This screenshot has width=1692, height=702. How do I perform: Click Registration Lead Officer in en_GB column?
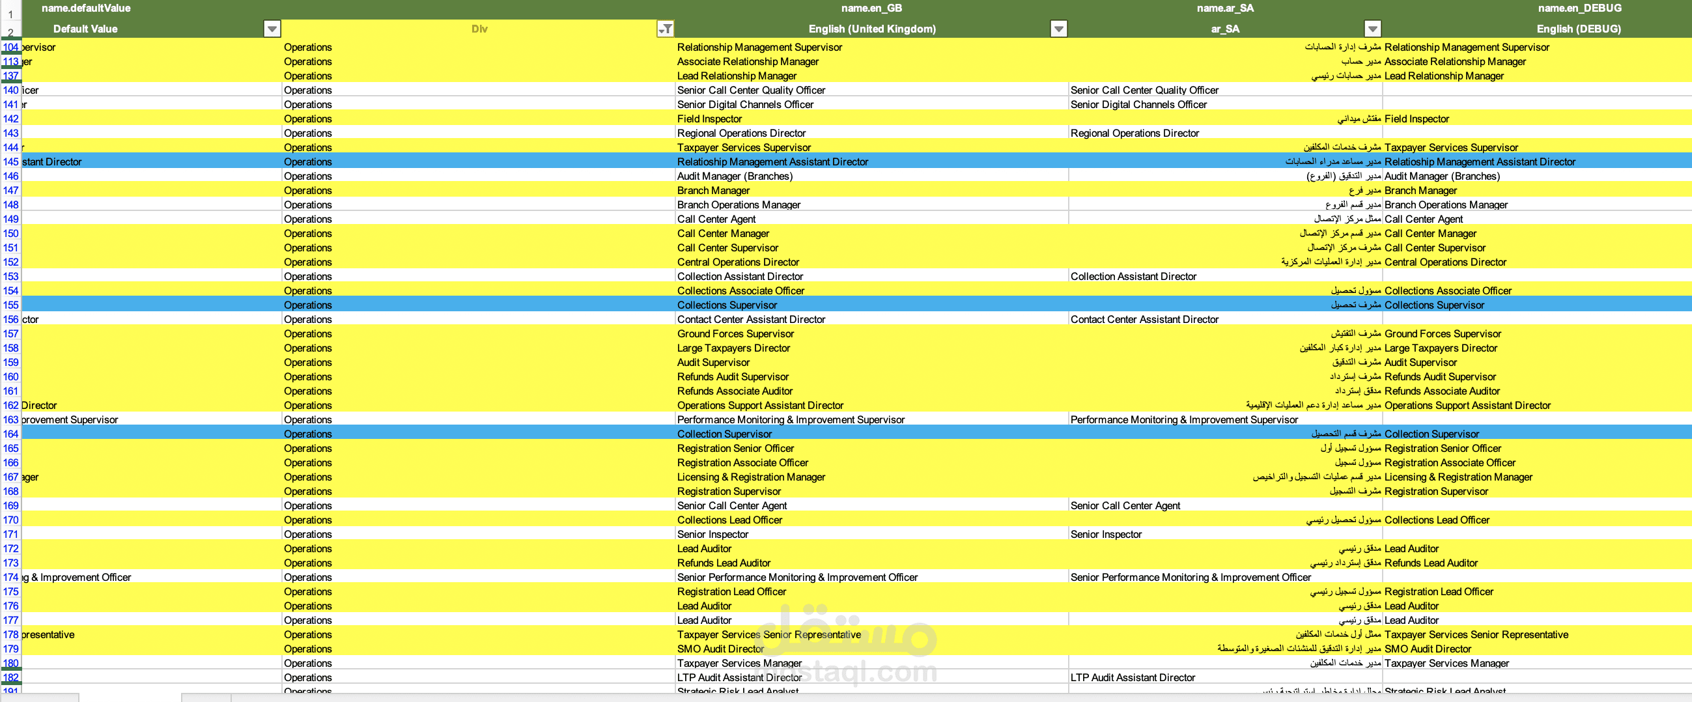tap(731, 592)
